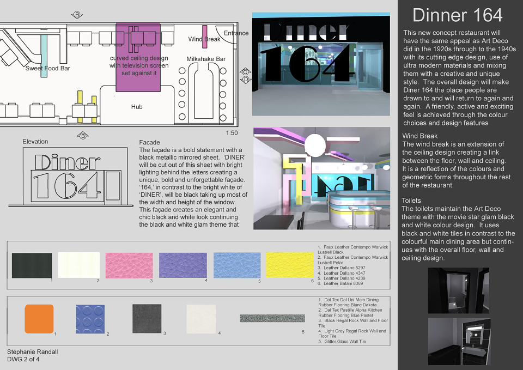523x370 pixels.
Task: Select the black Regal Rock tile swatch
Action: click(147, 318)
